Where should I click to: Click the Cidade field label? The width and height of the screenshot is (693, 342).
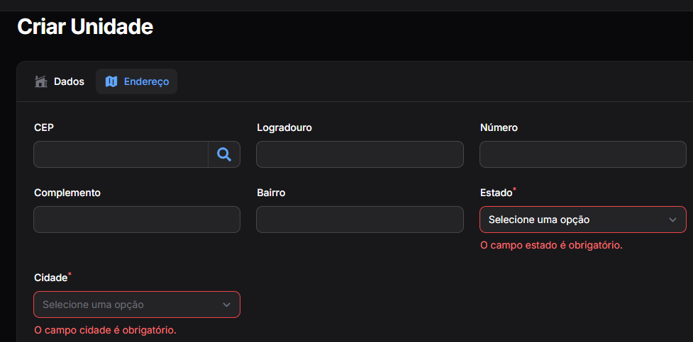(50, 278)
